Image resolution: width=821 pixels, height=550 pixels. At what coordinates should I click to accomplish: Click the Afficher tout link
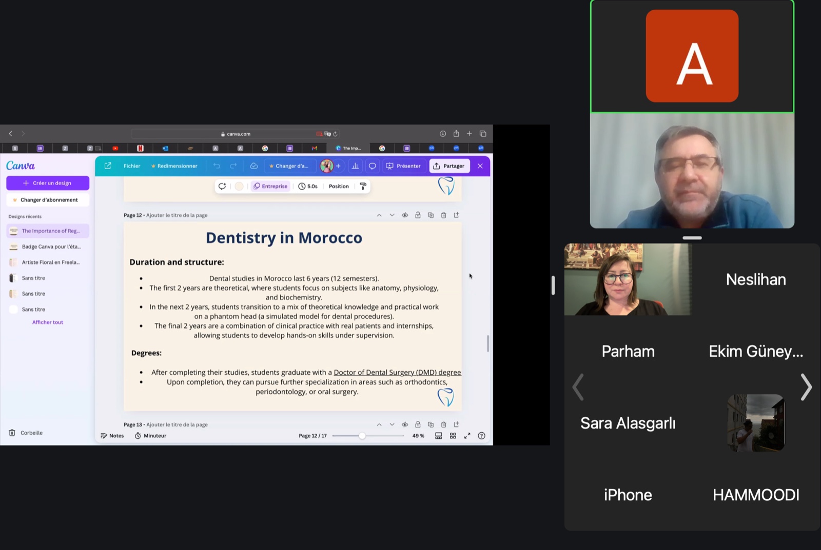(x=48, y=322)
